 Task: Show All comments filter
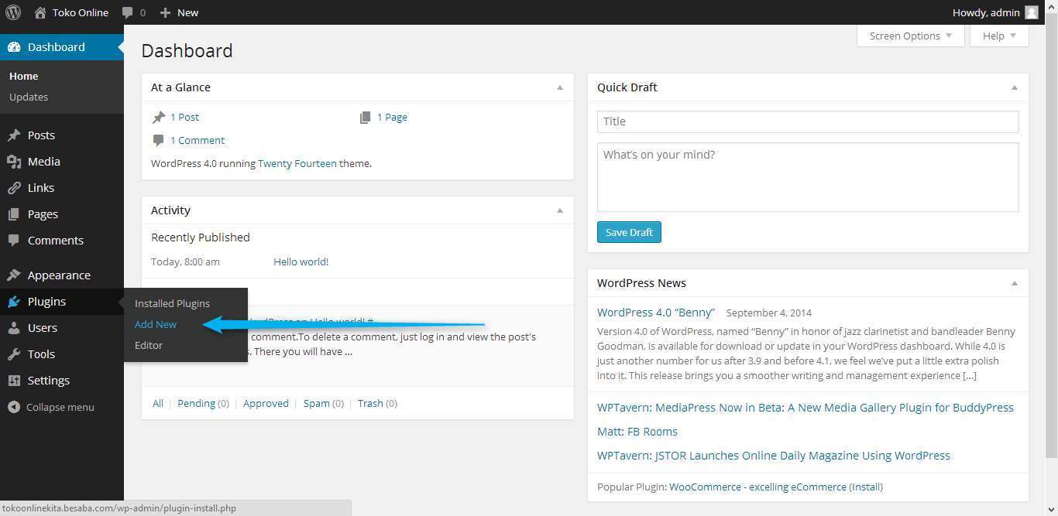tap(158, 403)
